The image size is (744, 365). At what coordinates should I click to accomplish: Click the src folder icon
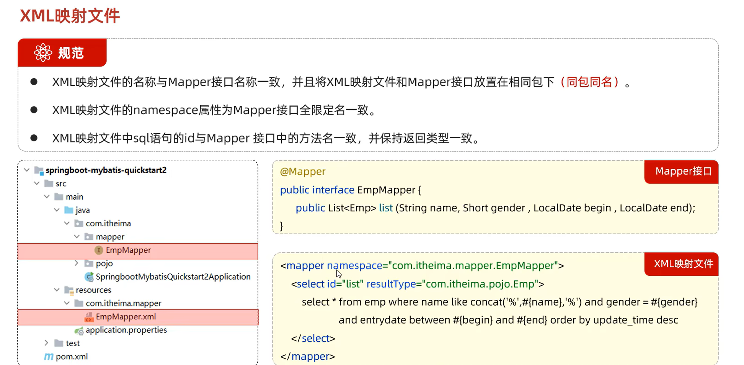point(49,183)
